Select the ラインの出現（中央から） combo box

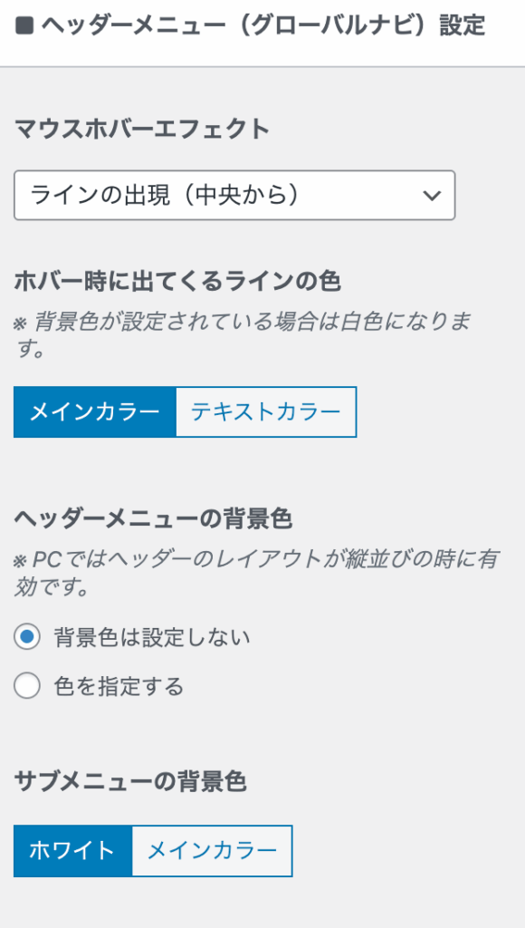234,196
